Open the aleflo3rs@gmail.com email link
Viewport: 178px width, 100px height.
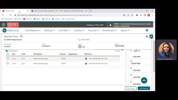coord(14,40)
